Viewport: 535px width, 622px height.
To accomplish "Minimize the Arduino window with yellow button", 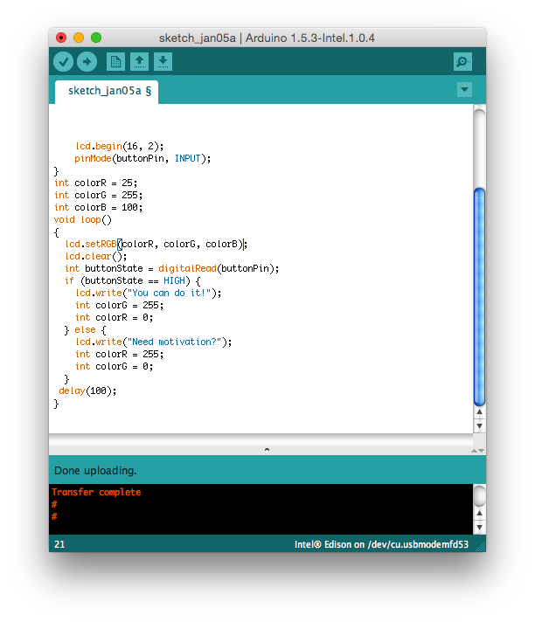I will pos(79,38).
